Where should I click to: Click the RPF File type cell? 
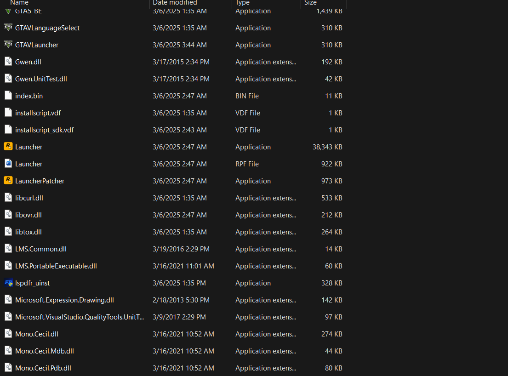pos(247,164)
